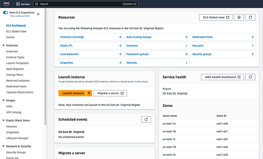Click the Volumes resource link
Screen dimensions: 263x159
point(131,63)
